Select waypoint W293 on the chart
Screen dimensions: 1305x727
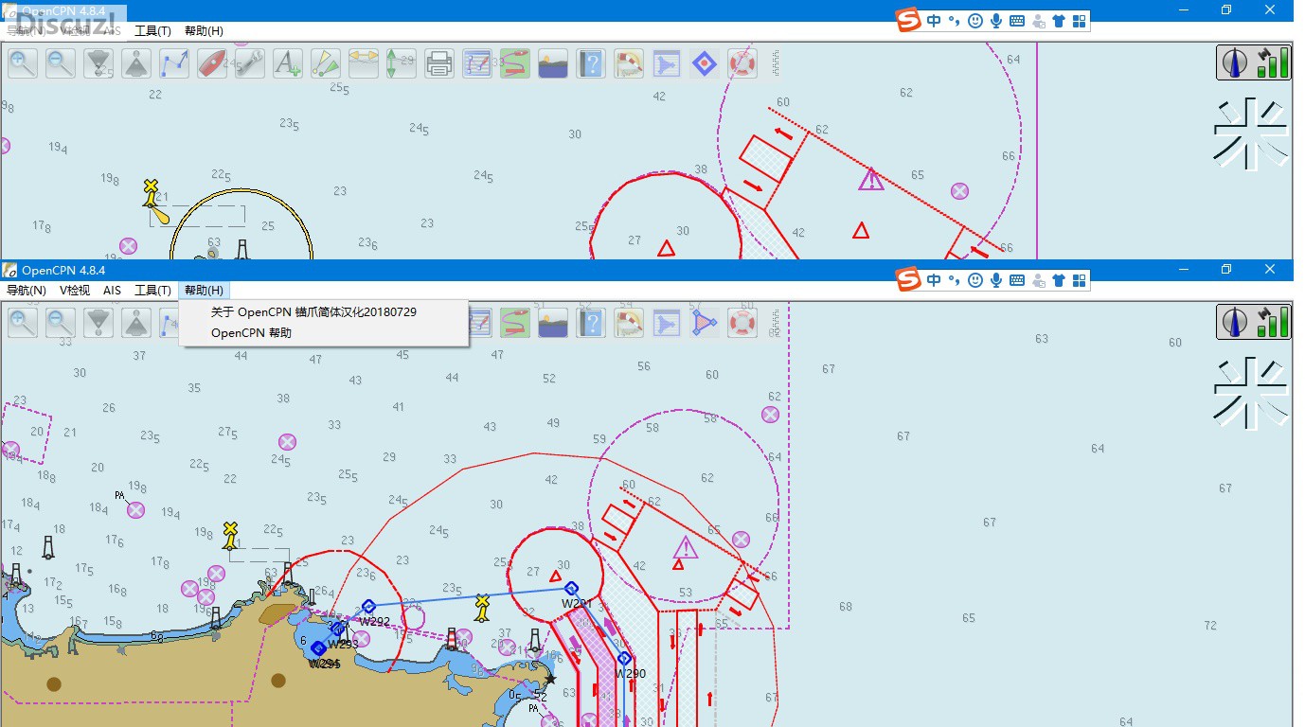(339, 629)
